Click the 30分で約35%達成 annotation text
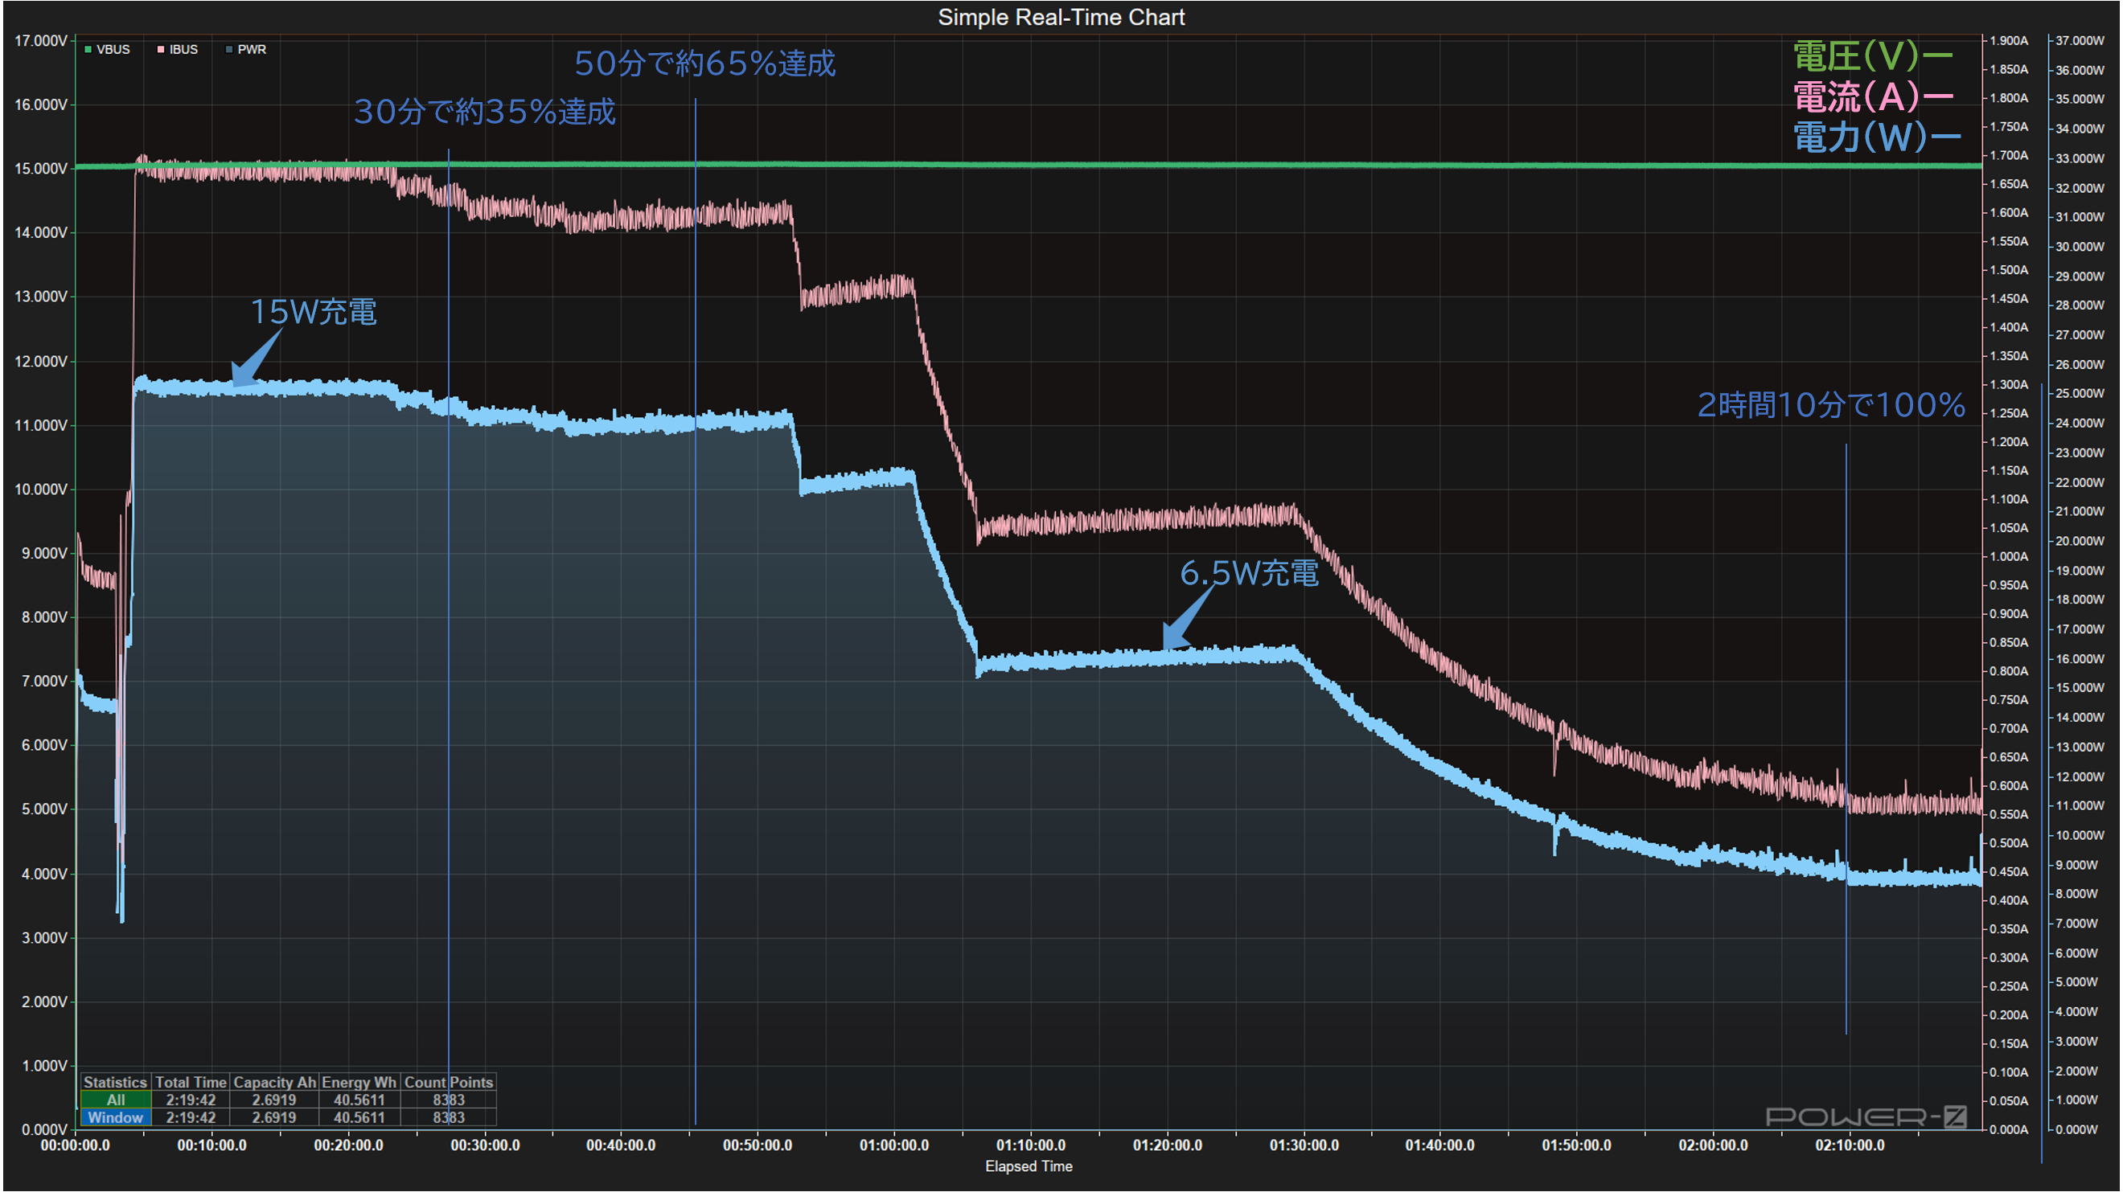 click(485, 112)
